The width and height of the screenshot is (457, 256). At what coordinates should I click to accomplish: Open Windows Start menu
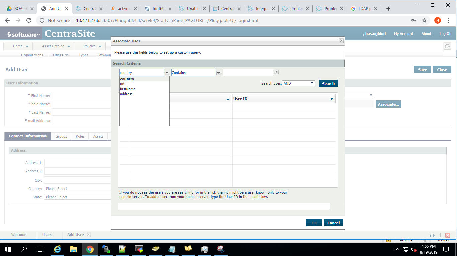point(8,249)
